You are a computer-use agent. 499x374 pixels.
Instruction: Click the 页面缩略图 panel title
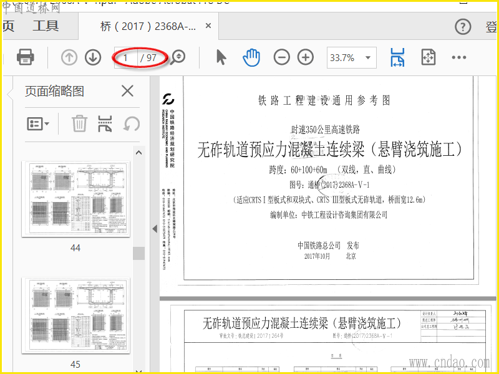(x=54, y=92)
